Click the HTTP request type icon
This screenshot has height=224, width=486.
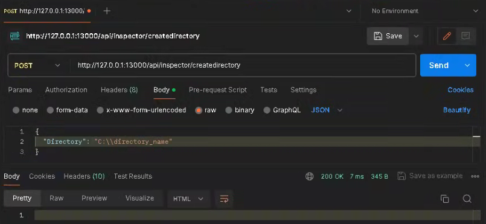coord(14,36)
